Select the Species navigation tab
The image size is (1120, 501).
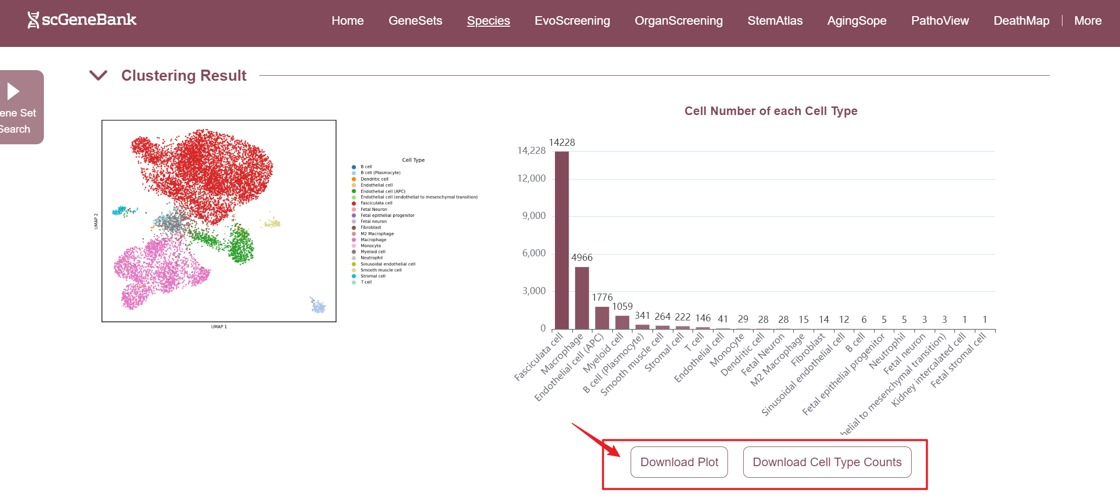point(488,21)
